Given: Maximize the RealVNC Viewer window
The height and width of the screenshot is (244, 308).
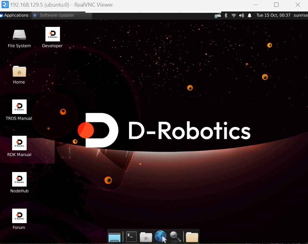Looking at the screenshot, I should tap(277, 5).
